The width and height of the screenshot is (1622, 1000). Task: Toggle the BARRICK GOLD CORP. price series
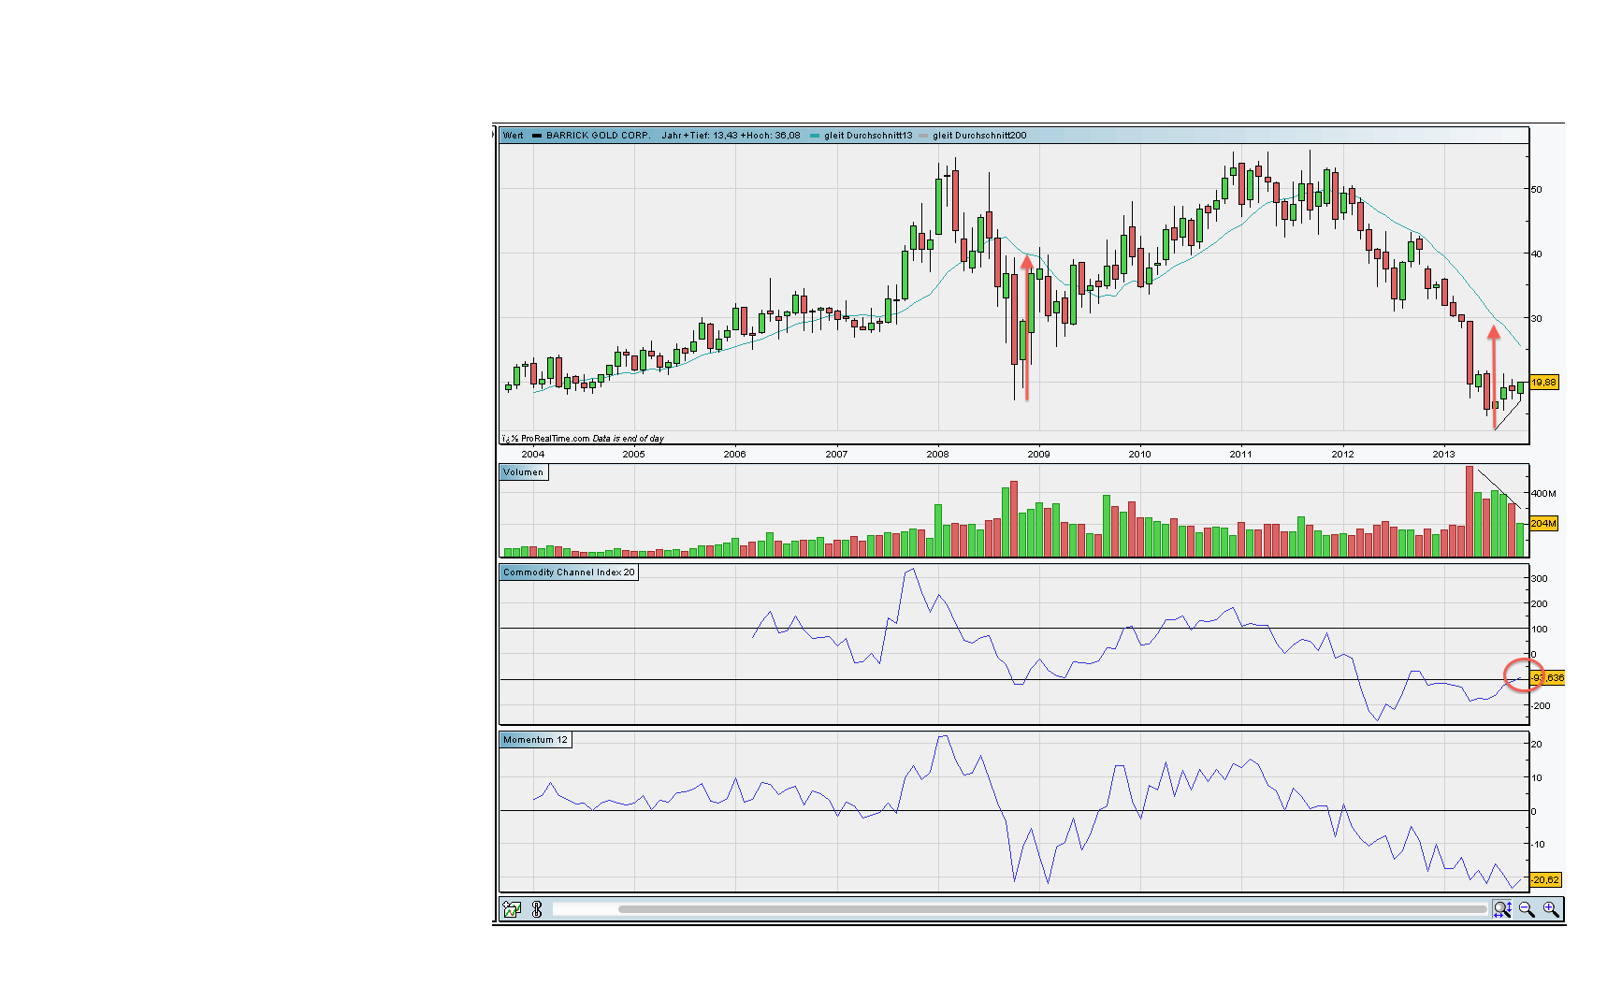(x=599, y=136)
